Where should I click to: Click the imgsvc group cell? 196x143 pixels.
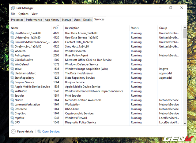point(164,69)
